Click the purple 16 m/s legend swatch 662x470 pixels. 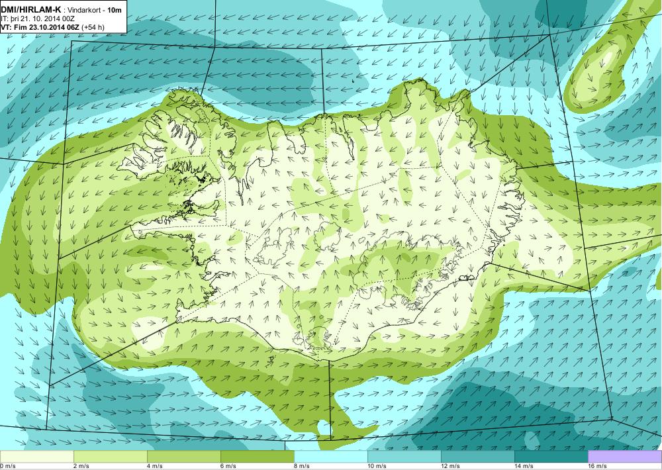coord(625,457)
